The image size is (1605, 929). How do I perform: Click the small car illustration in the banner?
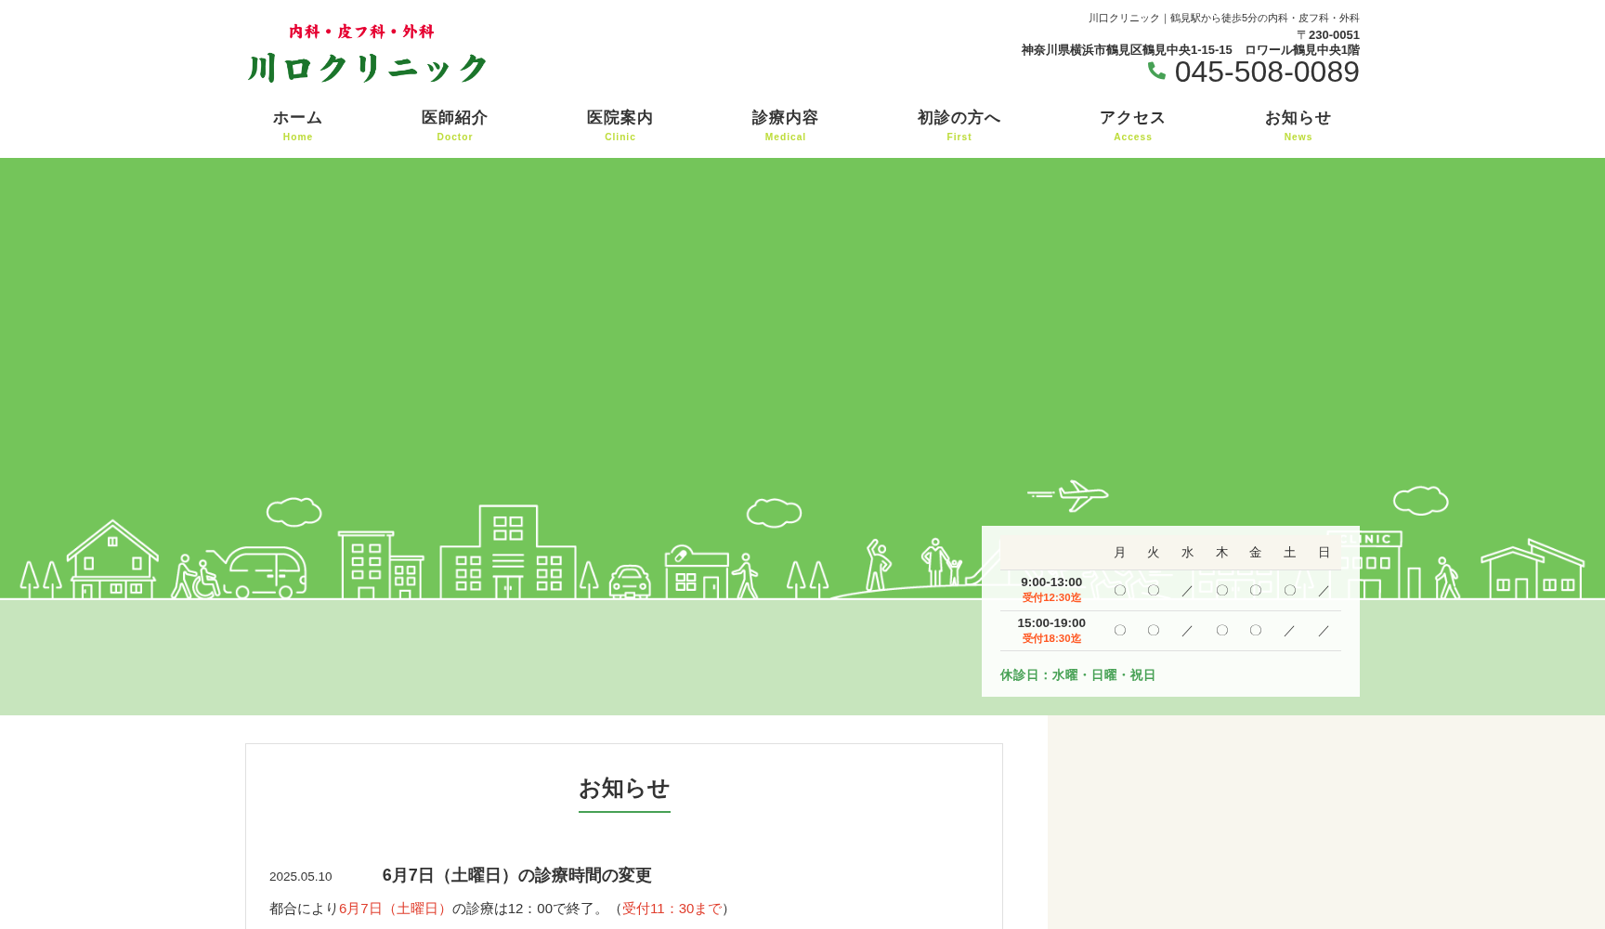629,582
